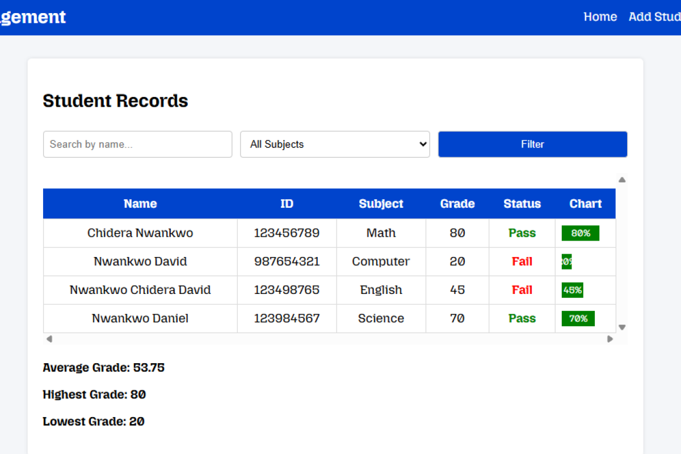This screenshot has height=454, width=681.
Task: Click the 45% chart bar in the English row
Action: (572, 289)
